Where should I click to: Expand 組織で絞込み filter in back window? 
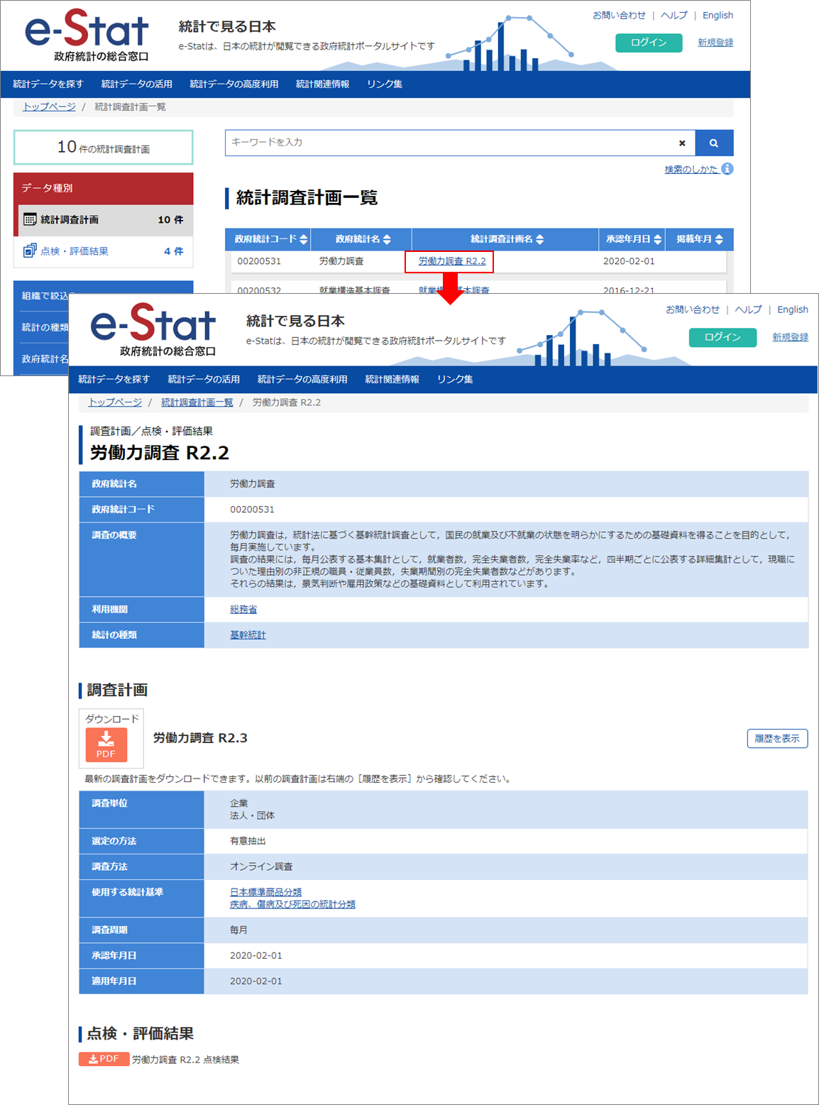click(45, 296)
